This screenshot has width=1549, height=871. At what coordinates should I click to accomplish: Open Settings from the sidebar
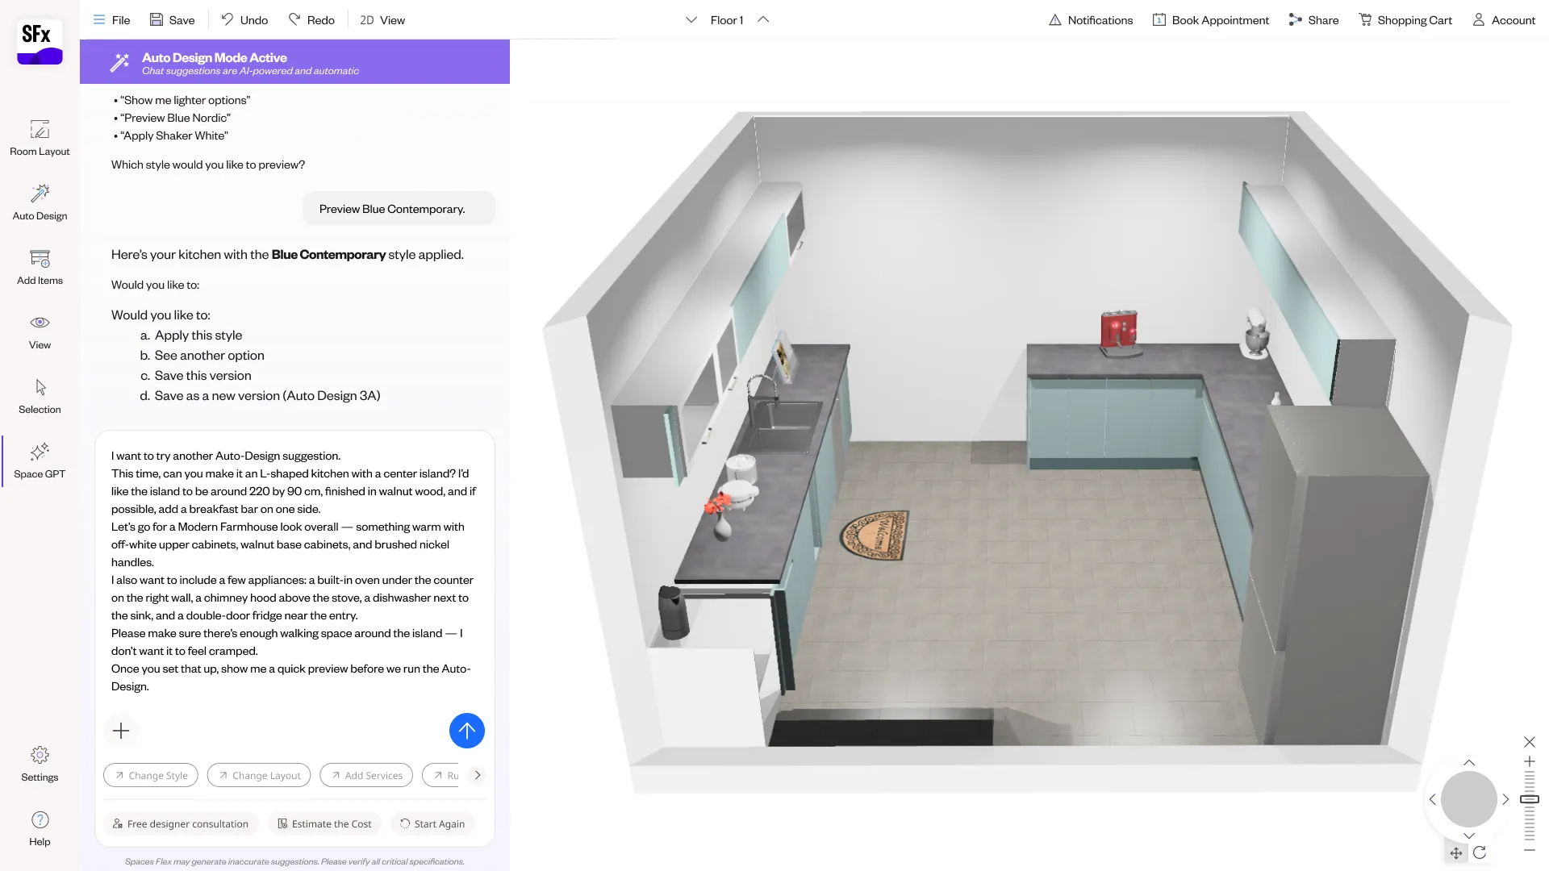(x=40, y=764)
